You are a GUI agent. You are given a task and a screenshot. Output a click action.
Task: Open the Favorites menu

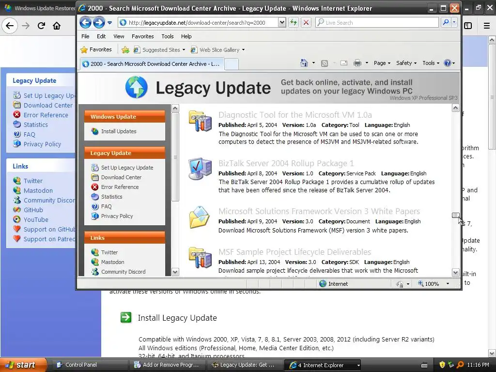click(x=143, y=36)
